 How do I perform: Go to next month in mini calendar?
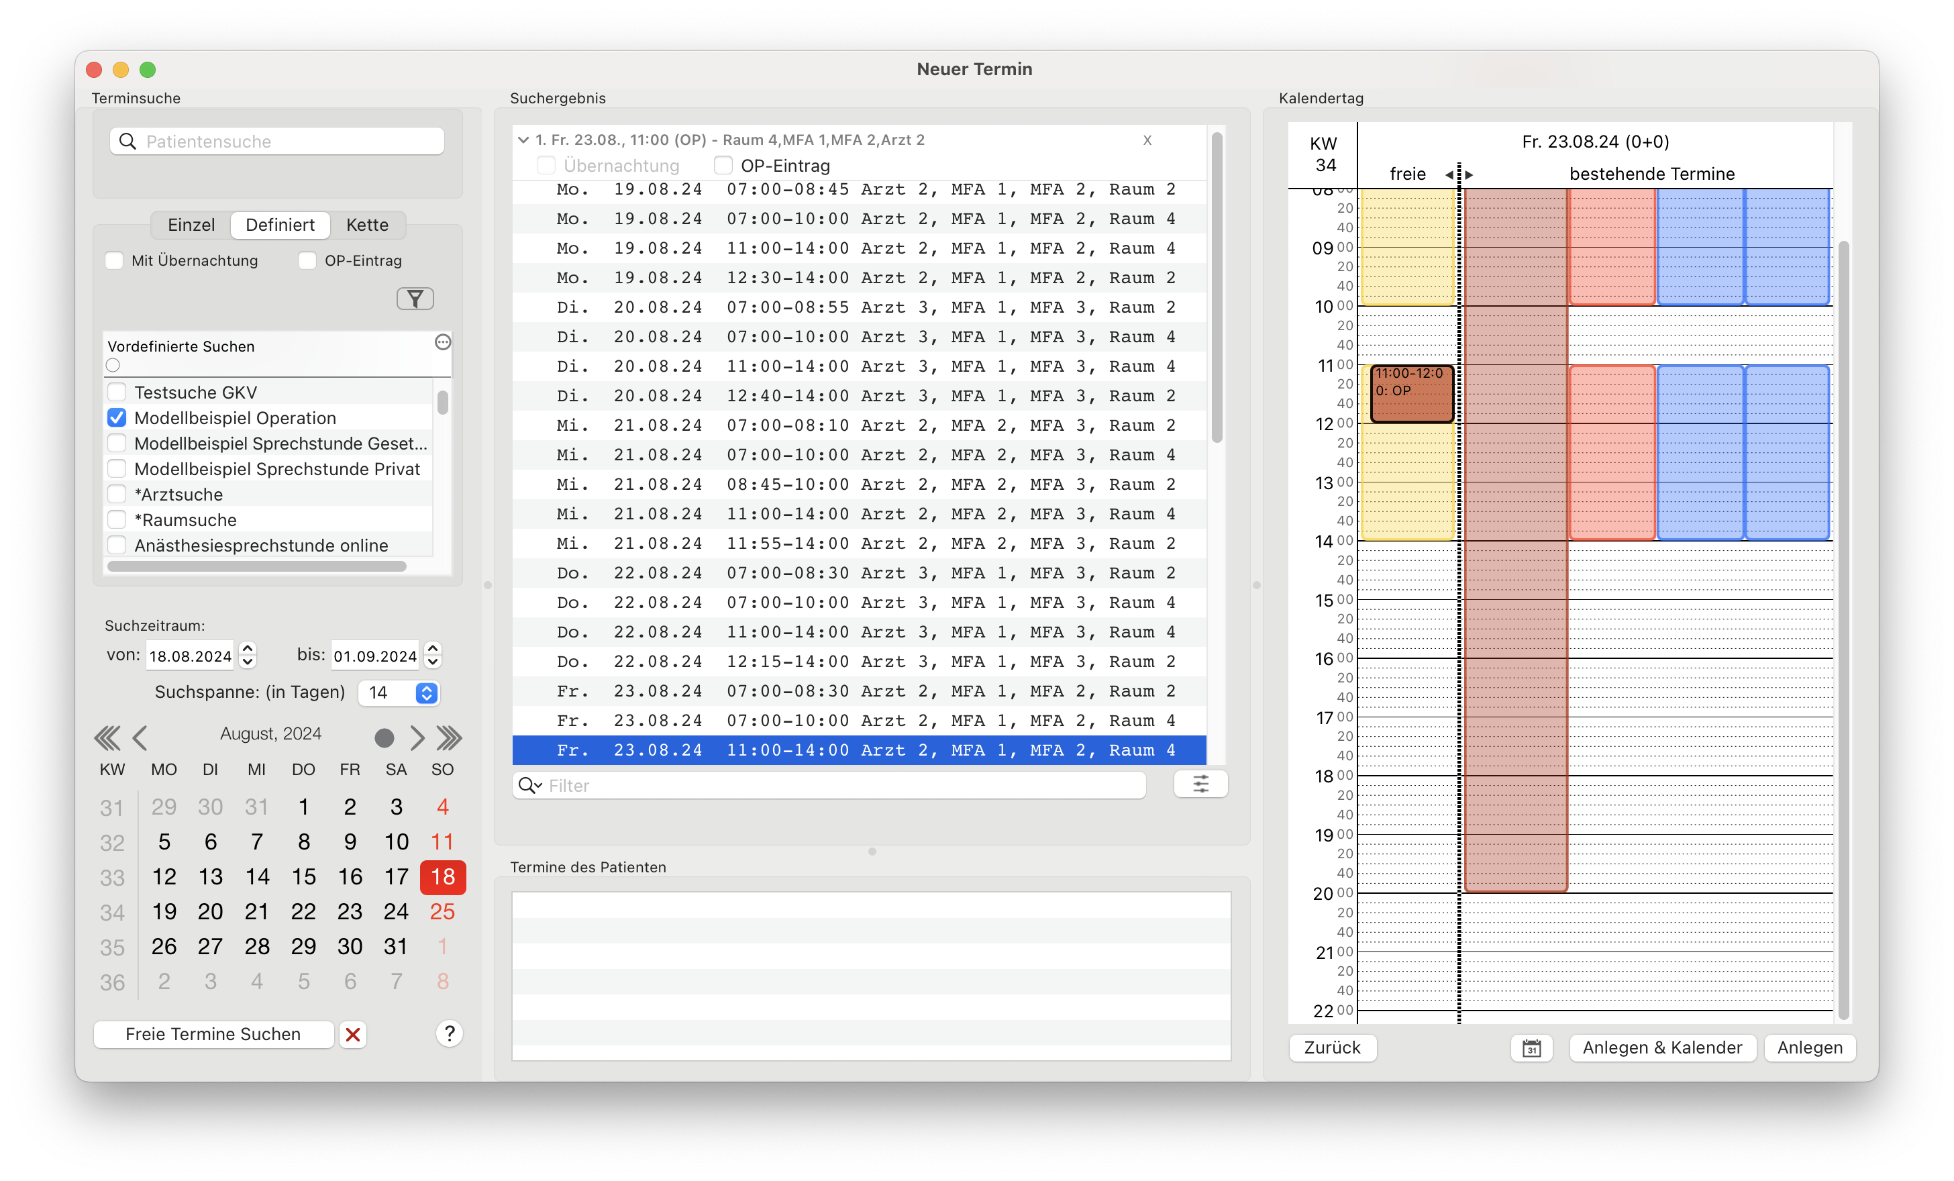[417, 738]
